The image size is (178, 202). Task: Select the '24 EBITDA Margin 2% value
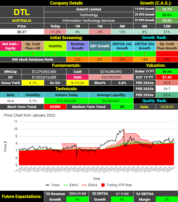click(x=167, y=199)
